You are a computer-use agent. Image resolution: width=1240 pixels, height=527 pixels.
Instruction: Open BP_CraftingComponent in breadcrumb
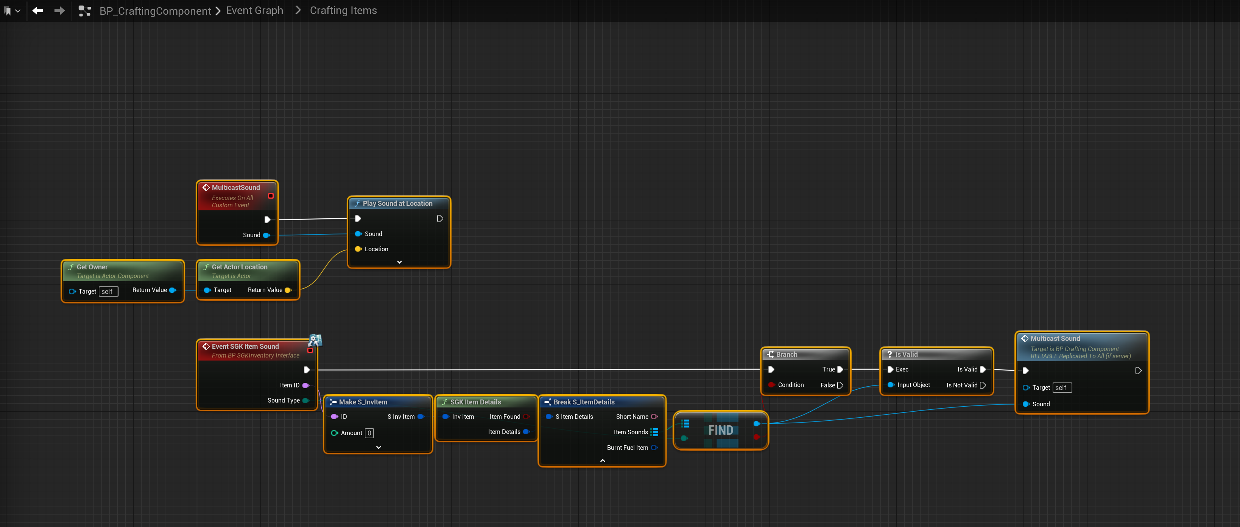coord(155,11)
